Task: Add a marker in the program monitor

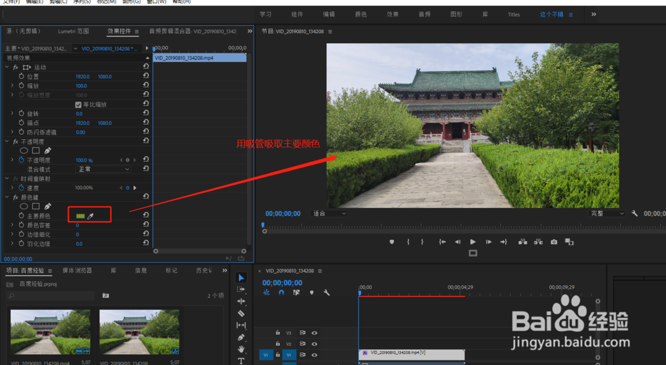Action: (392, 242)
